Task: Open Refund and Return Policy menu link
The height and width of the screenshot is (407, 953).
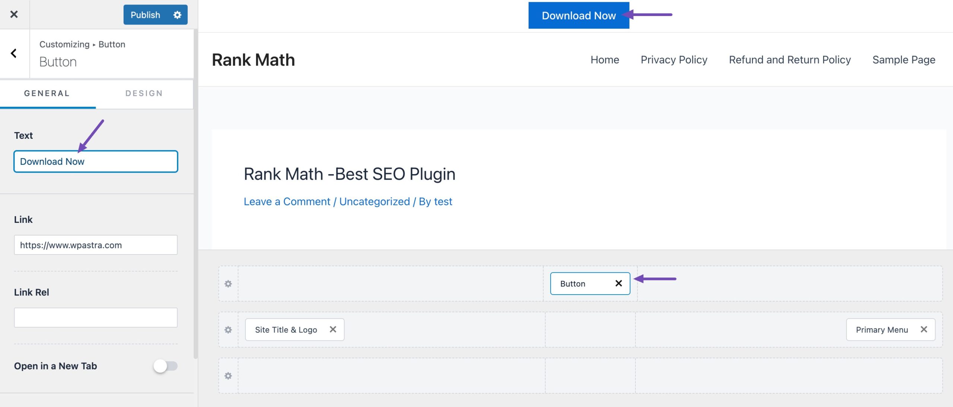Action: tap(790, 60)
